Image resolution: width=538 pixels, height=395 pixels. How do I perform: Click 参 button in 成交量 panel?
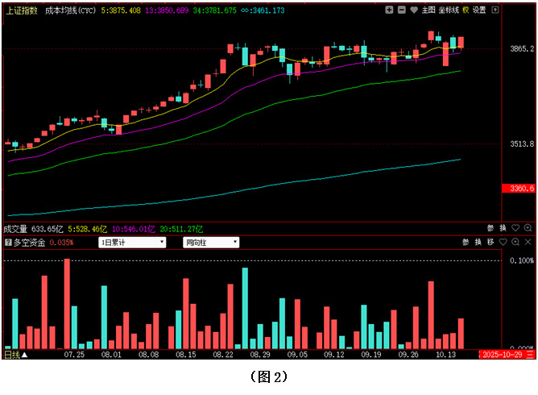click(x=490, y=228)
